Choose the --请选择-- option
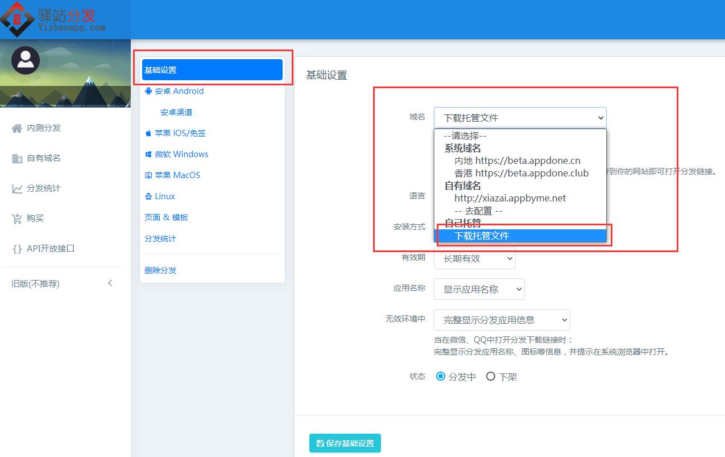 (520, 136)
